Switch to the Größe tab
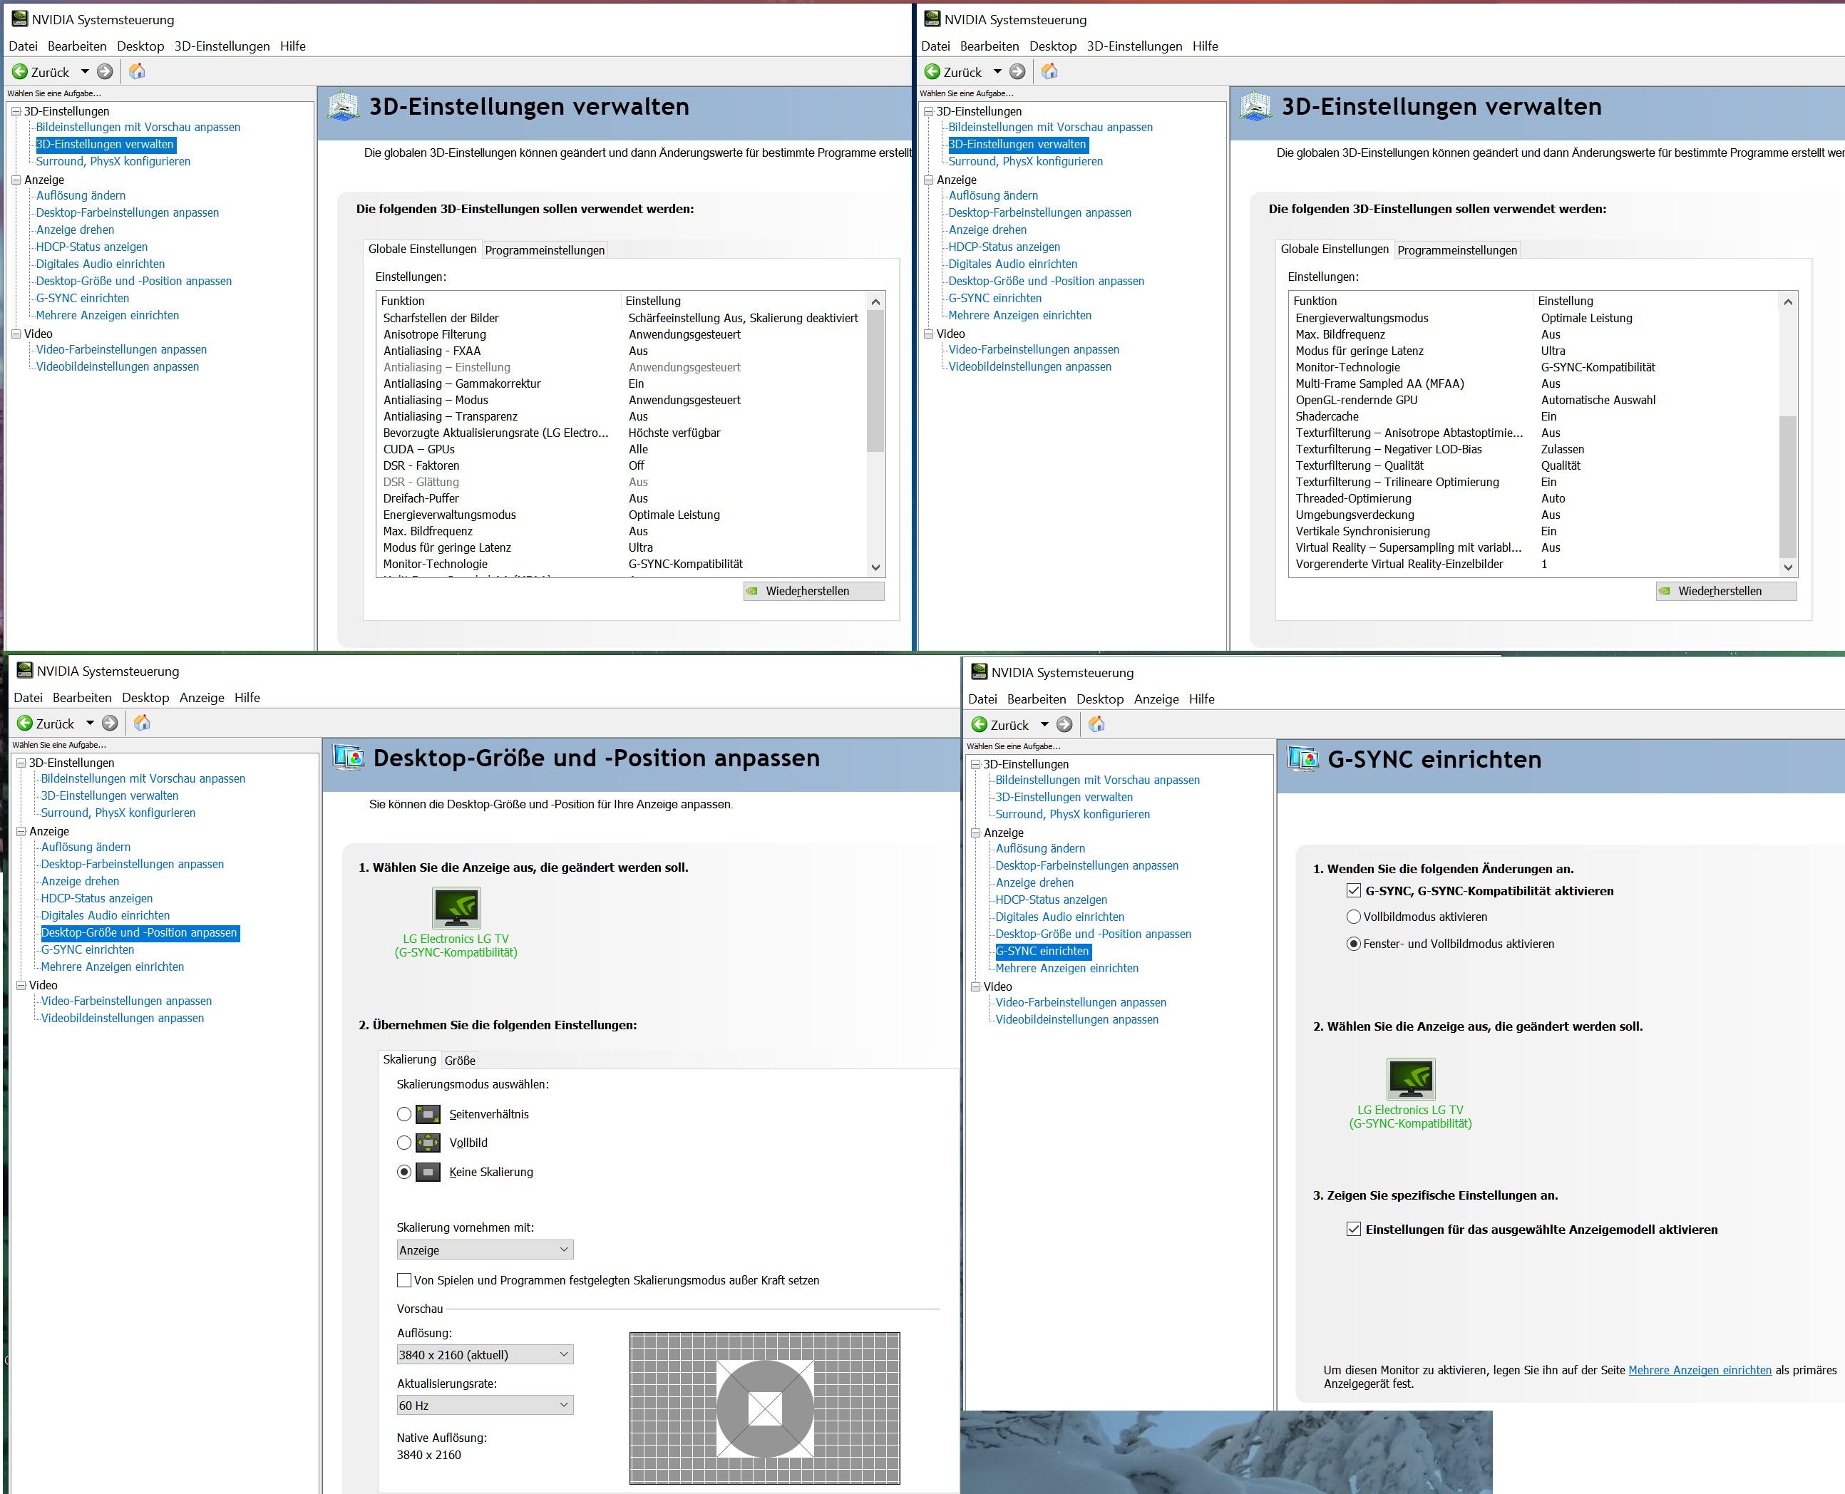The image size is (1845, 1494). click(x=461, y=1060)
